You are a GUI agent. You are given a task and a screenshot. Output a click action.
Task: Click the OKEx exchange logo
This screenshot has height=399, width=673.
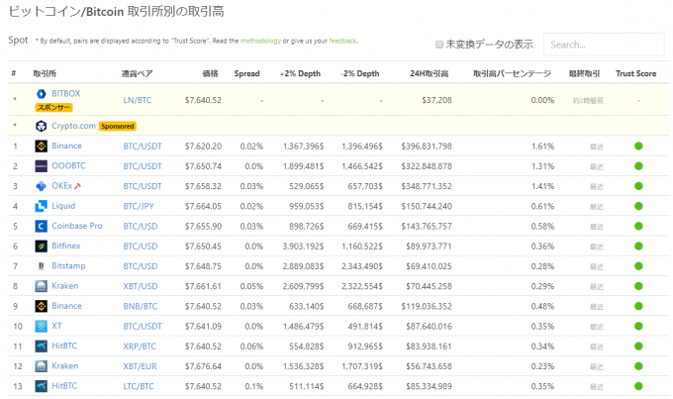point(42,186)
